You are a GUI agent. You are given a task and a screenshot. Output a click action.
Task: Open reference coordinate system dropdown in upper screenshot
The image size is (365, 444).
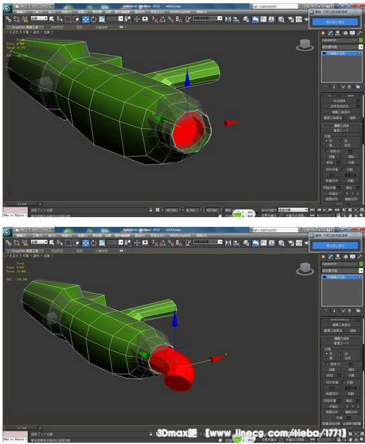coord(115,19)
